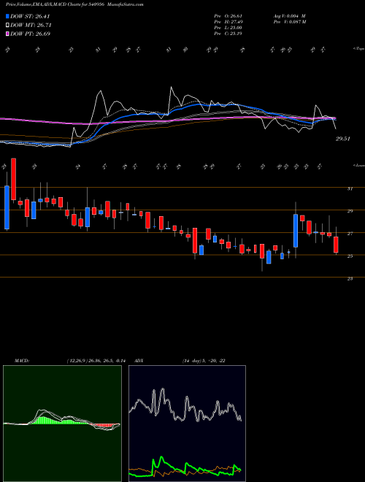Click the 31 price axis label
The image size is (365, 482).
tap(350, 189)
